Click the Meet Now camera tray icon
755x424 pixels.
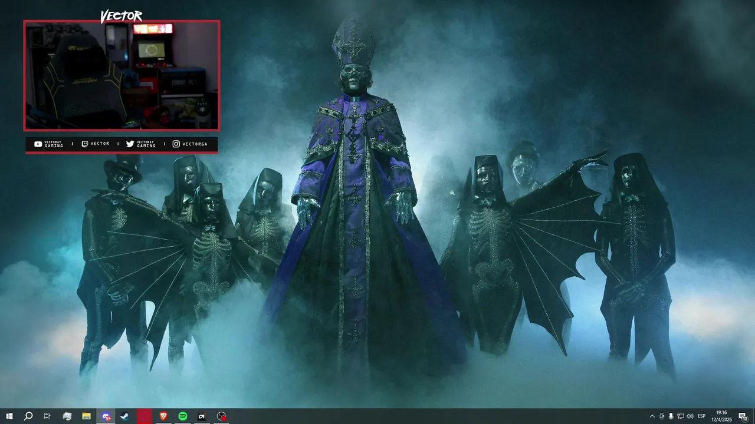pos(662,416)
